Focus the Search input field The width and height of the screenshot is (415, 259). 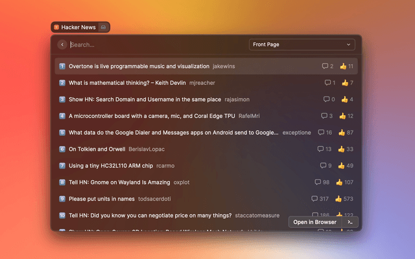coord(156,45)
